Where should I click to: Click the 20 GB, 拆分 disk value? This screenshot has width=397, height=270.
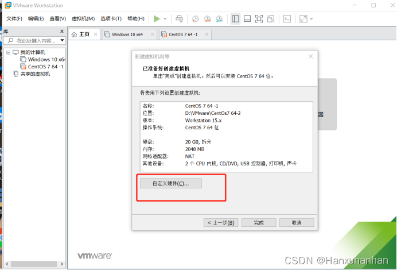pyautogui.click(x=198, y=142)
